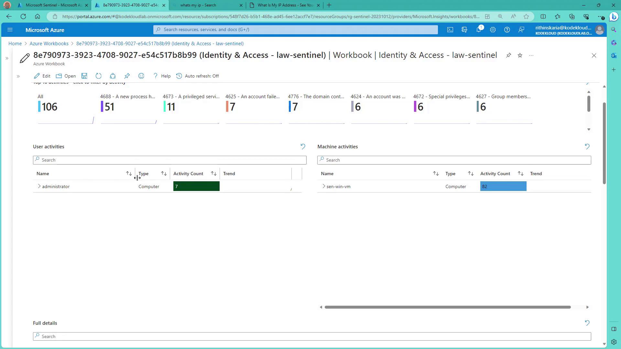Click the horizontal scrollbar under Machine activities
621x349 pixels.
tap(447, 307)
